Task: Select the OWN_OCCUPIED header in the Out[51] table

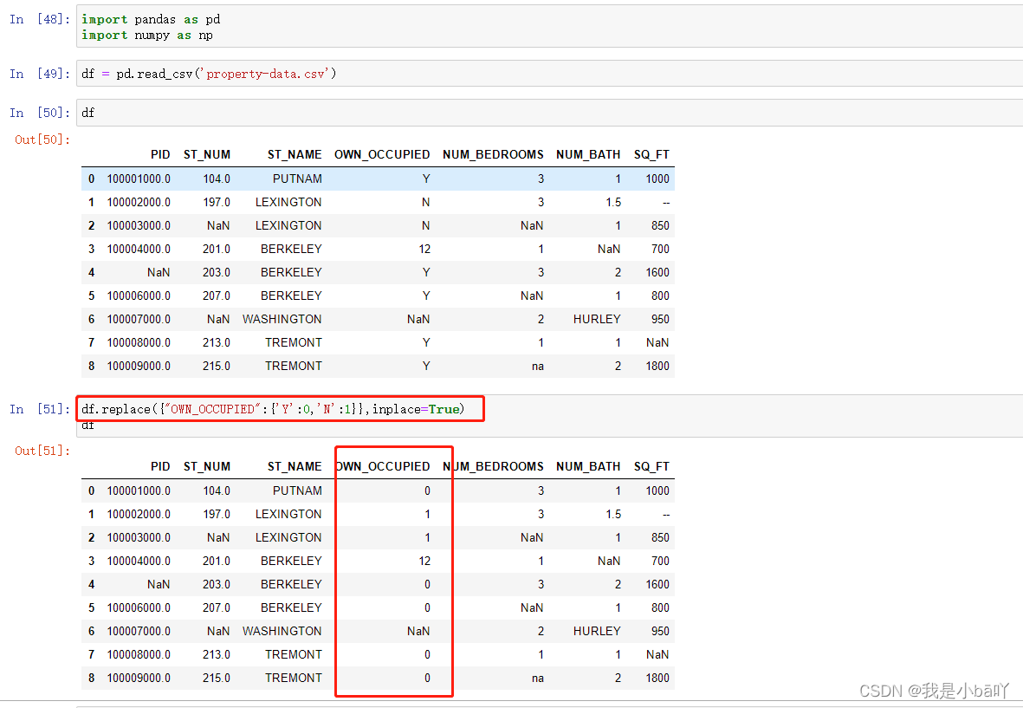Action: [382, 466]
